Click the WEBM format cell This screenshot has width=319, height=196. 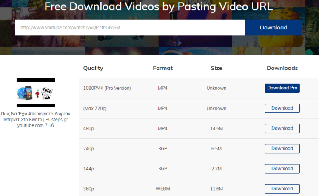tap(163, 189)
